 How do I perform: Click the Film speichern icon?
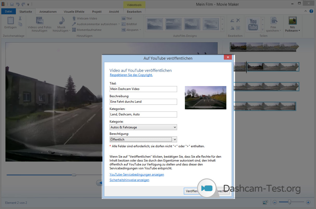click(274, 21)
